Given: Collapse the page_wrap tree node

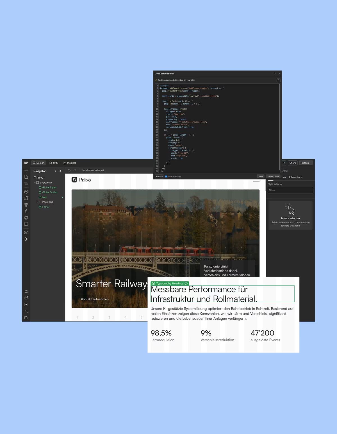Looking at the screenshot, I should (35, 183).
